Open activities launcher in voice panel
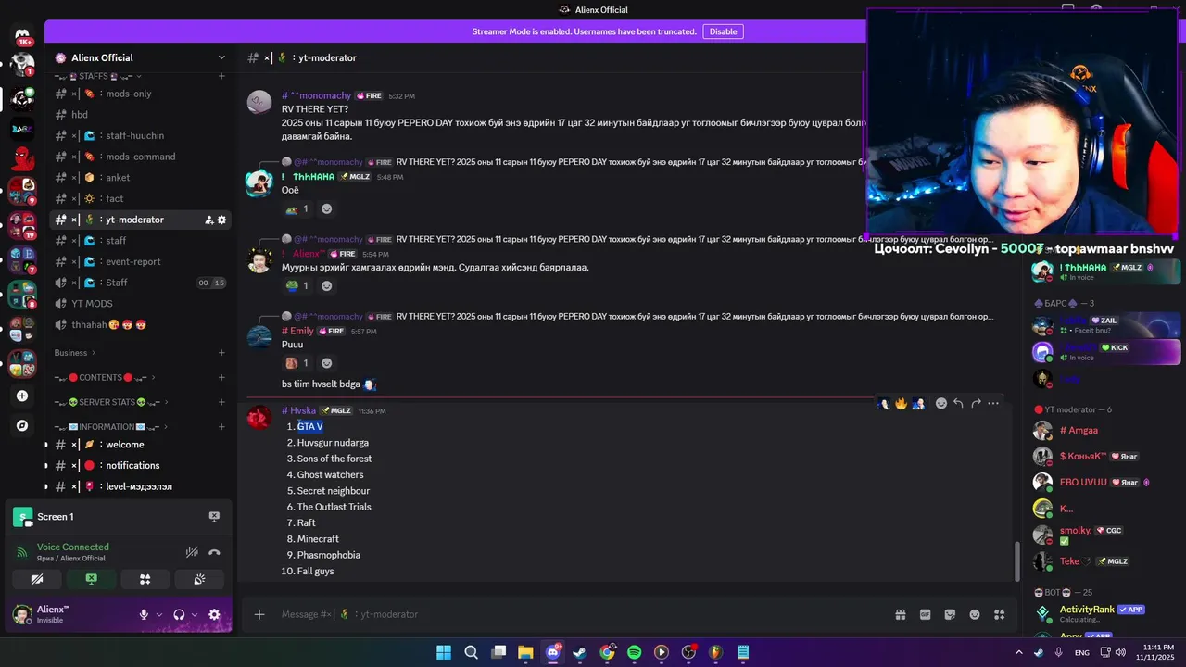The width and height of the screenshot is (1186, 667). click(x=145, y=579)
